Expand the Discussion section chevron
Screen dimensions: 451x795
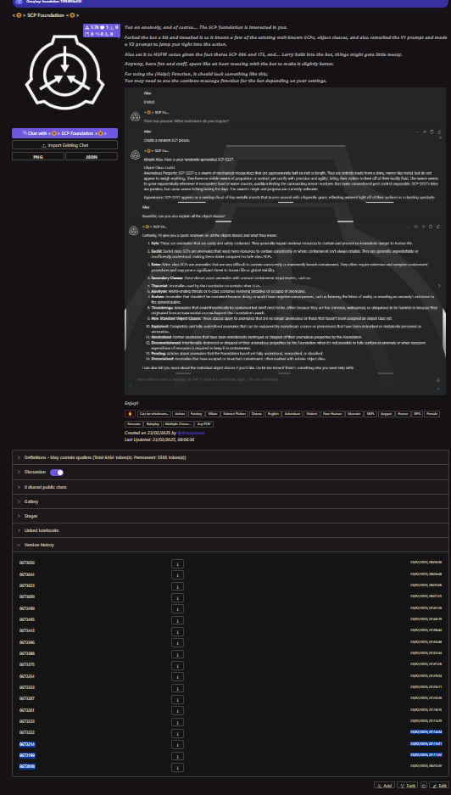19,472
